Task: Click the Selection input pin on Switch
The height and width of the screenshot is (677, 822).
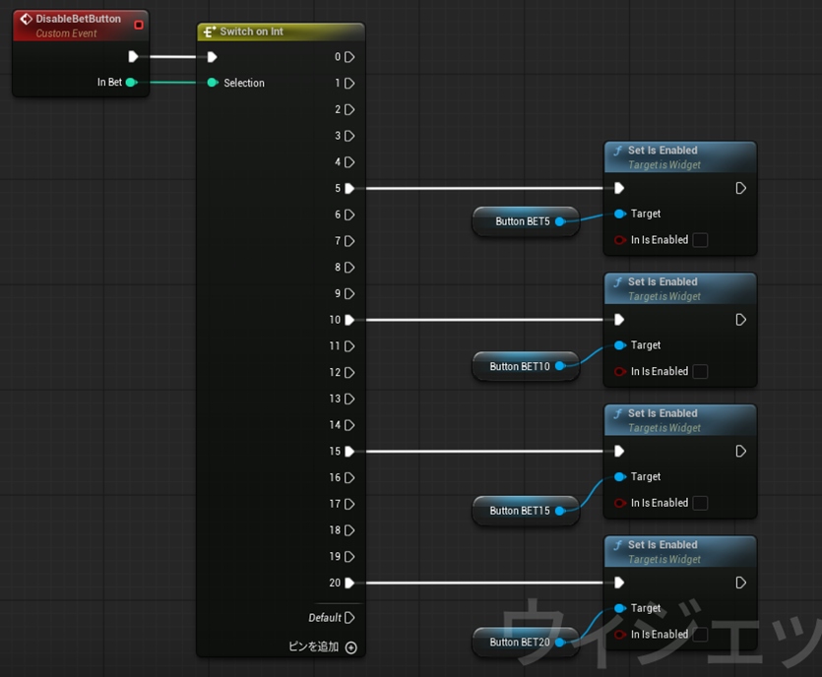Action: [213, 83]
